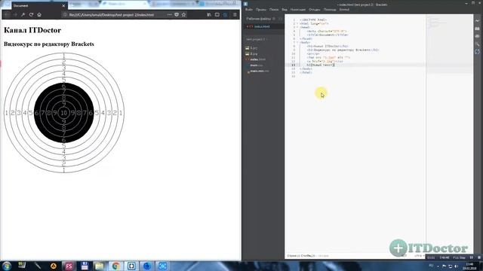Click the Pocket save icon
This screenshot has width=483, height=271.
tap(177, 15)
